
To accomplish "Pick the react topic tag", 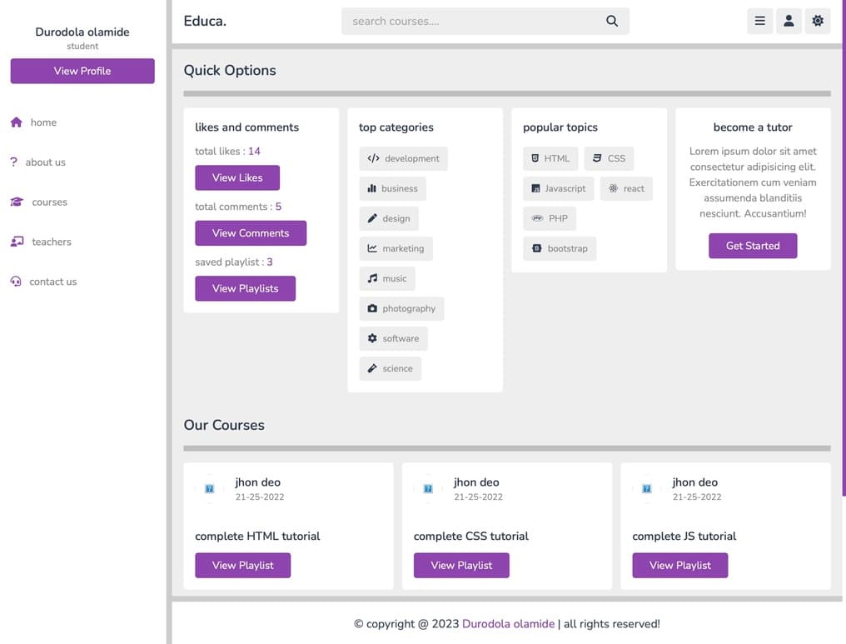I will (x=626, y=188).
